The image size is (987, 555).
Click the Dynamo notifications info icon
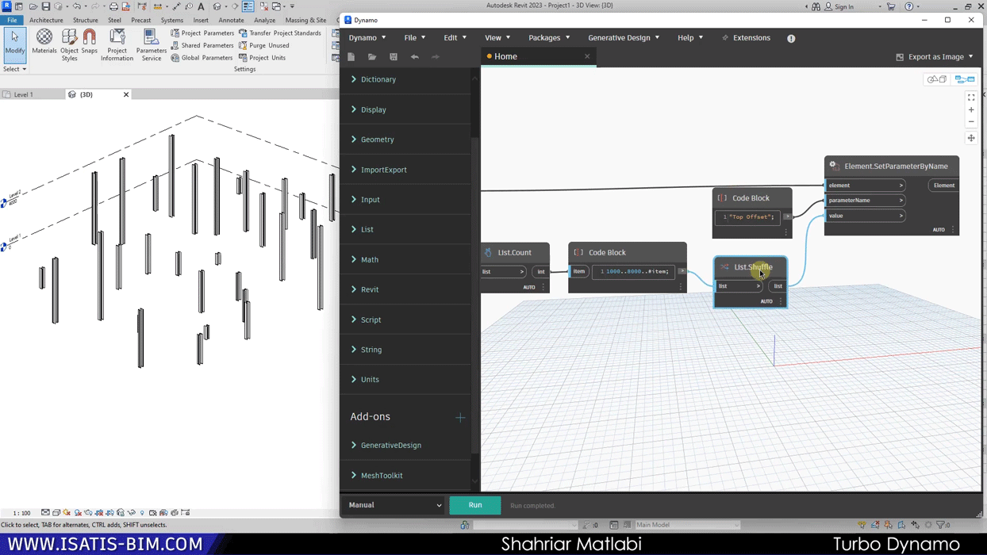[791, 38]
